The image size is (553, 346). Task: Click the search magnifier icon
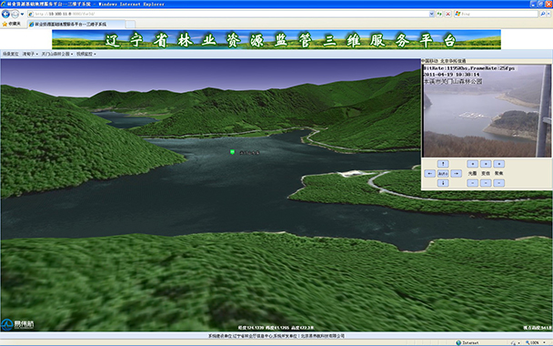pyautogui.click(x=542, y=14)
